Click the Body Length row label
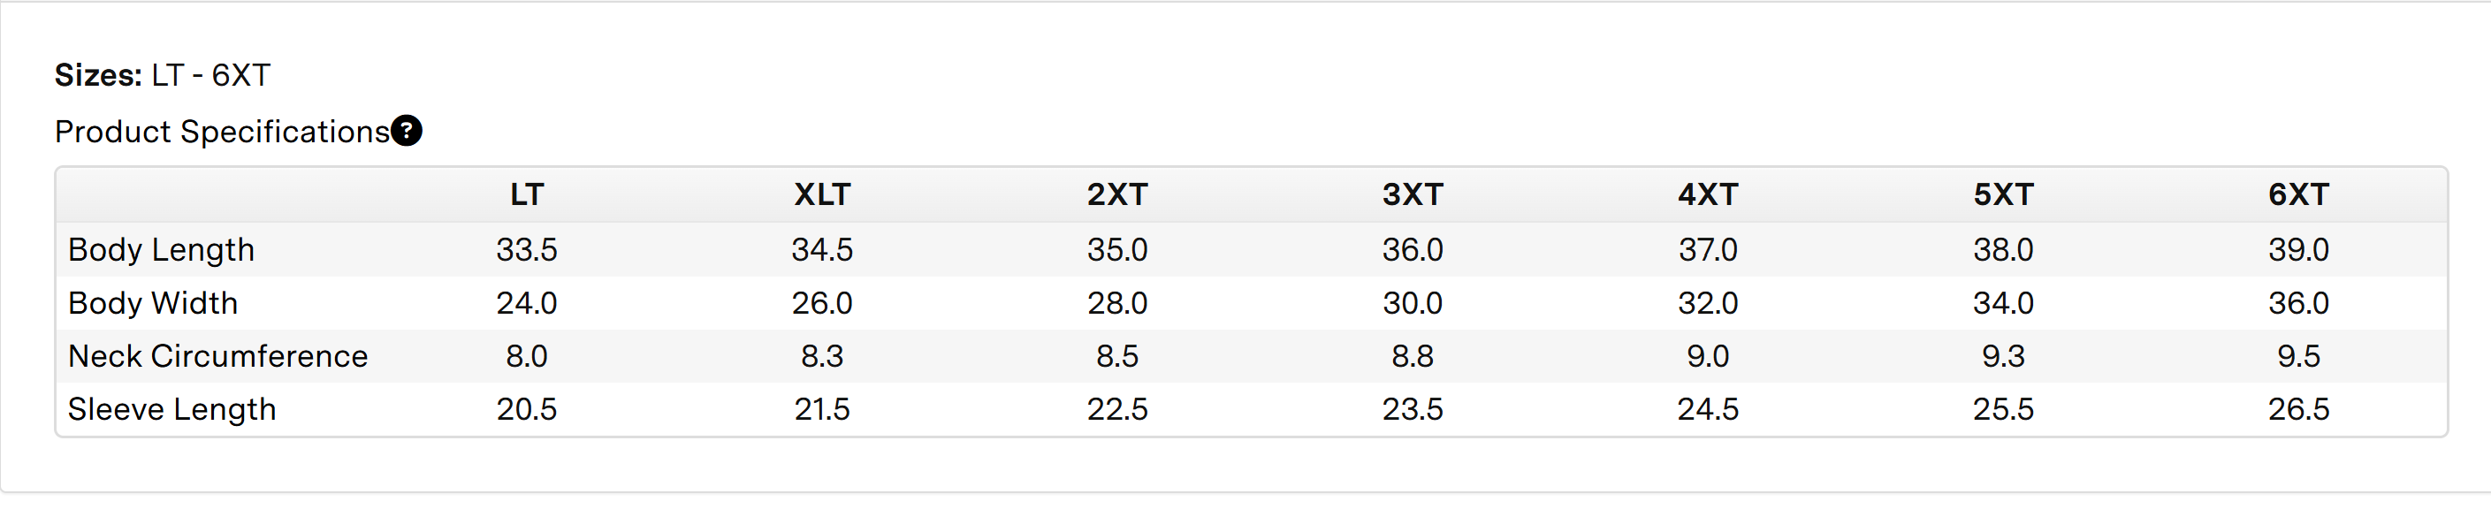Screen dimensions: 2491x509 162,250
